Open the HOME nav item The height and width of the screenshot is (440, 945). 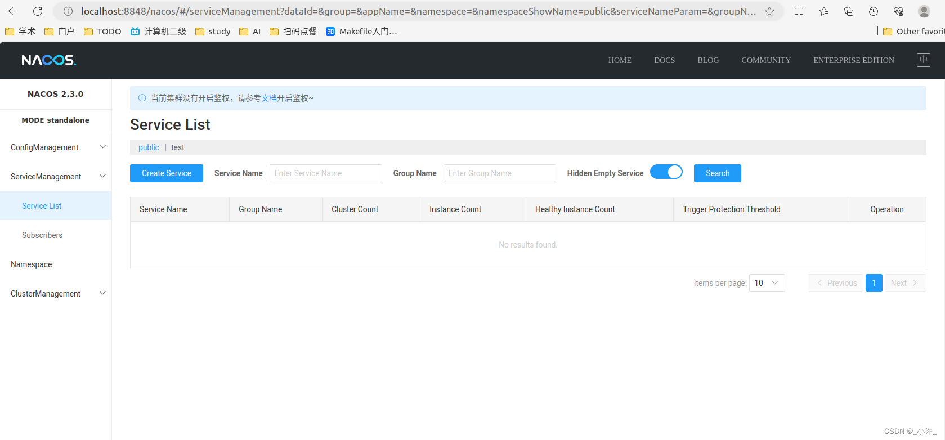click(620, 60)
